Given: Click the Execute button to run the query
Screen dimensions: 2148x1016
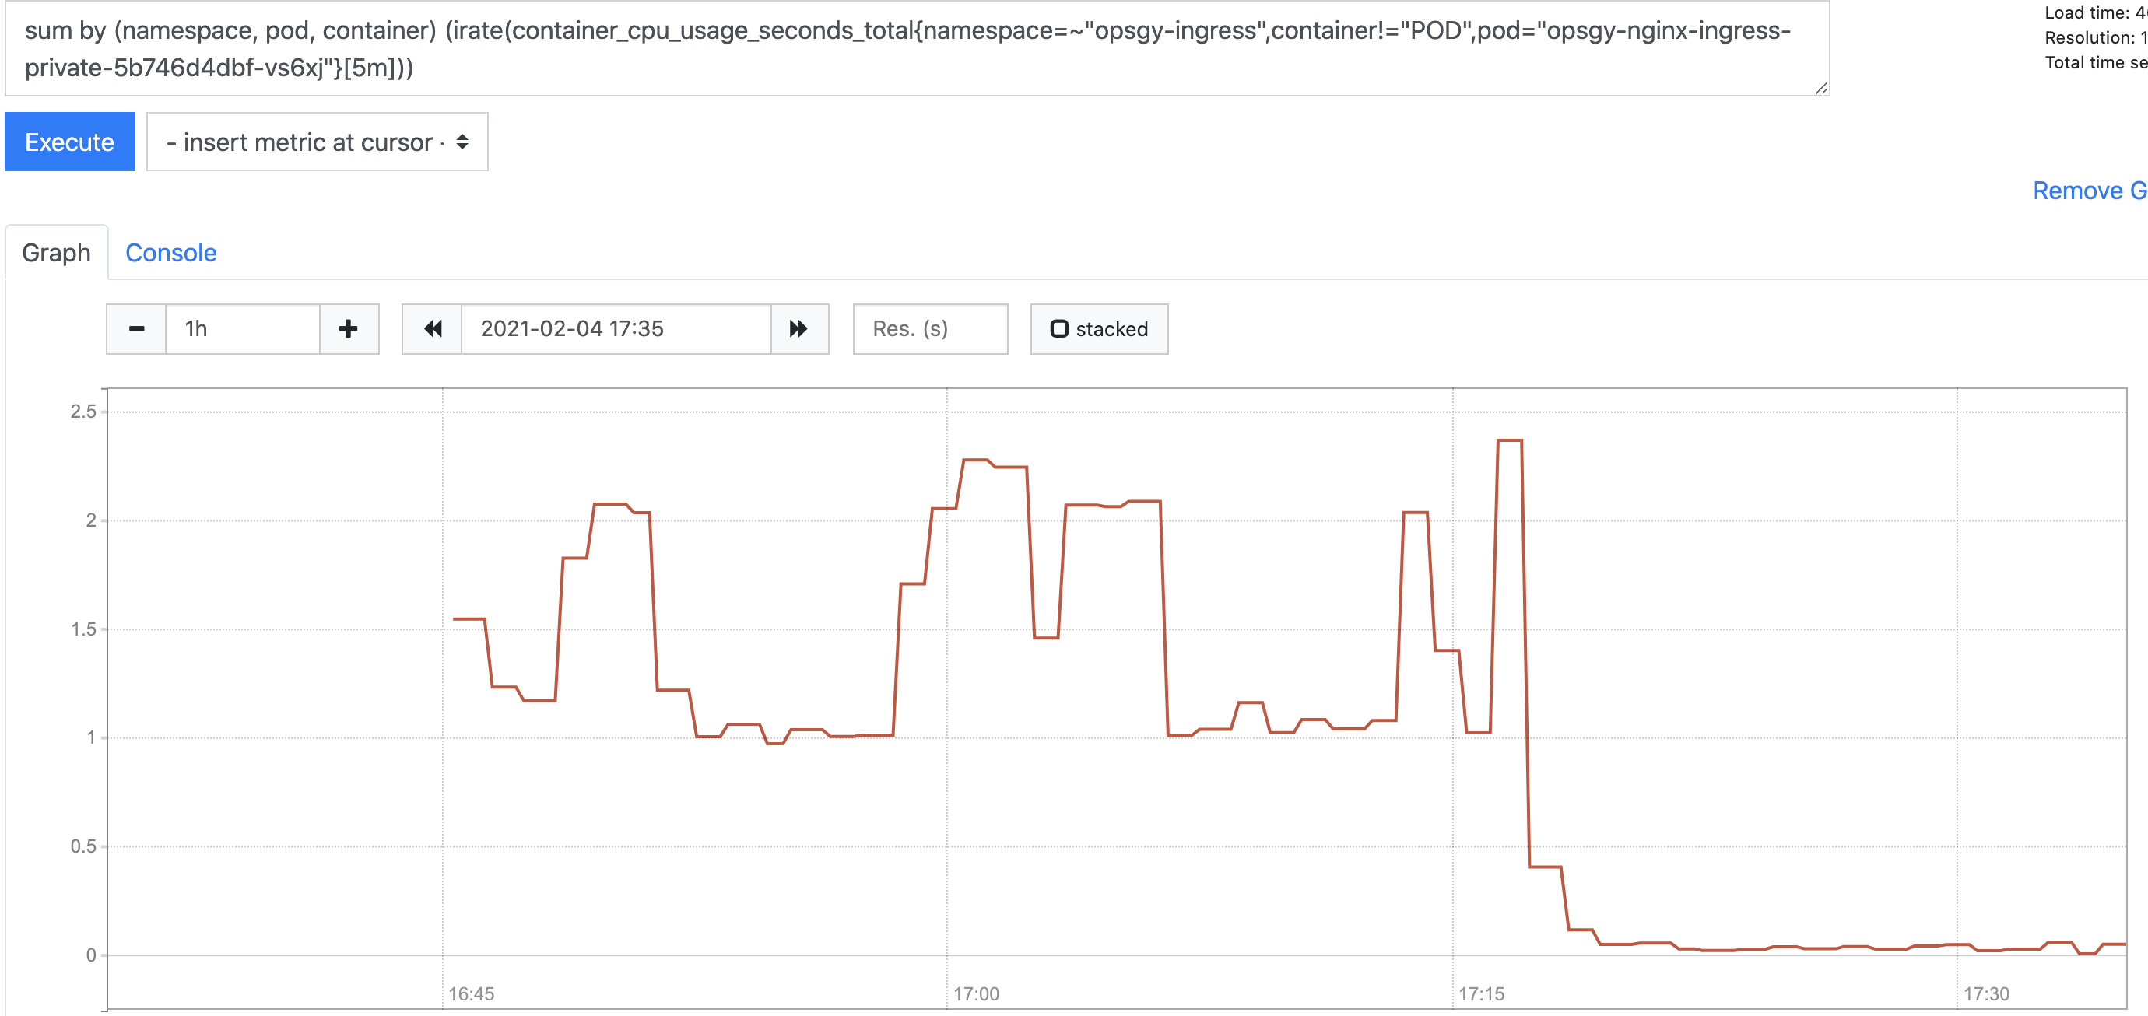Looking at the screenshot, I should 69,142.
